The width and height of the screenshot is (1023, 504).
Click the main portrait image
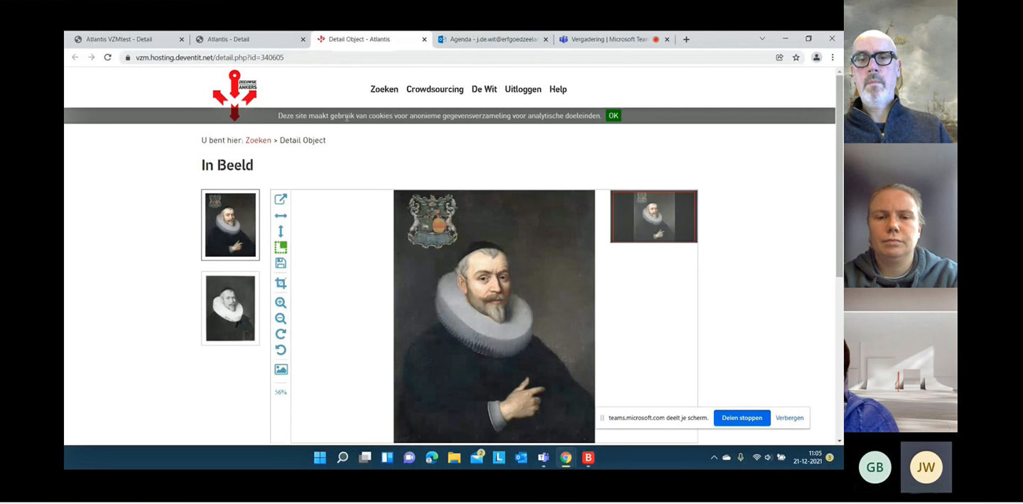tap(494, 316)
